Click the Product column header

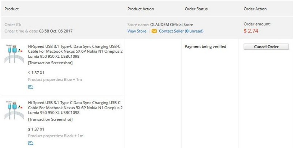(12, 9)
